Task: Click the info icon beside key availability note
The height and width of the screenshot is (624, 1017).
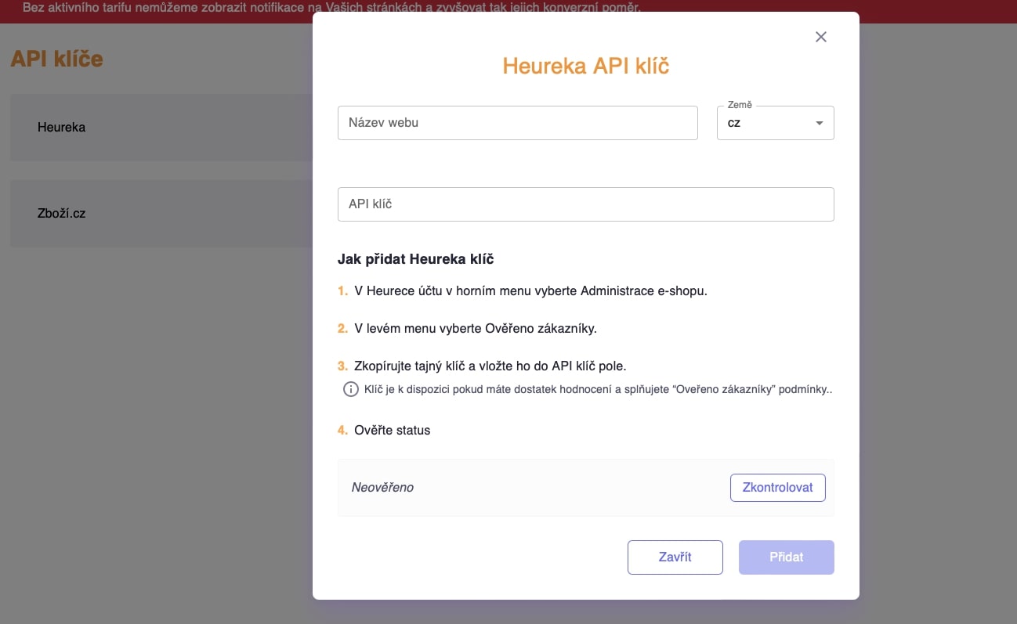Action: (351, 389)
